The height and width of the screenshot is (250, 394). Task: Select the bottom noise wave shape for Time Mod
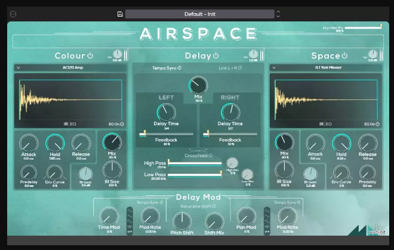(130, 232)
